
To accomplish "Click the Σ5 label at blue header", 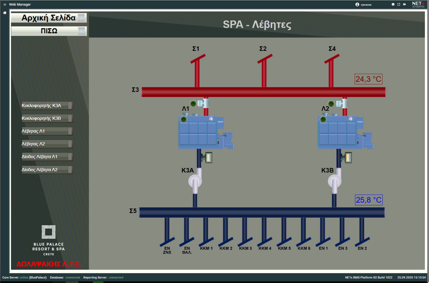I will click(133, 211).
